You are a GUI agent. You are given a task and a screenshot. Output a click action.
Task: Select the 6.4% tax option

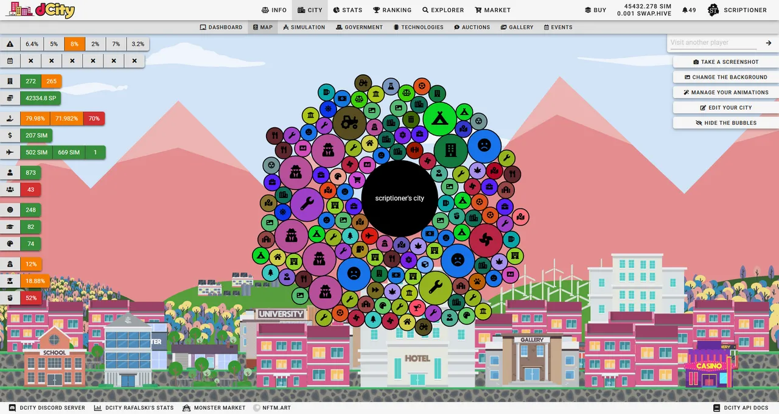(x=32, y=44)
